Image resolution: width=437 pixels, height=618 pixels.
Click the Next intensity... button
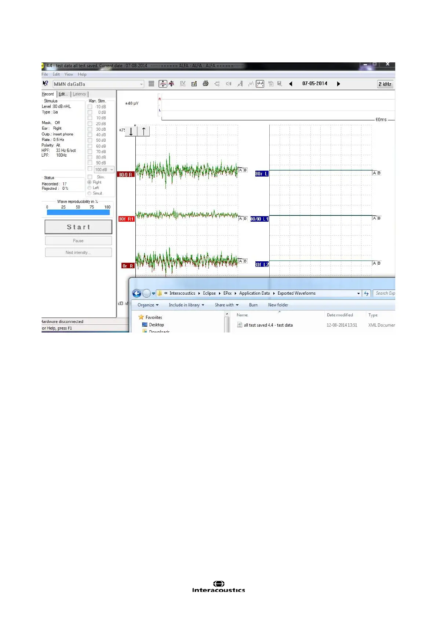coord(79,252)
